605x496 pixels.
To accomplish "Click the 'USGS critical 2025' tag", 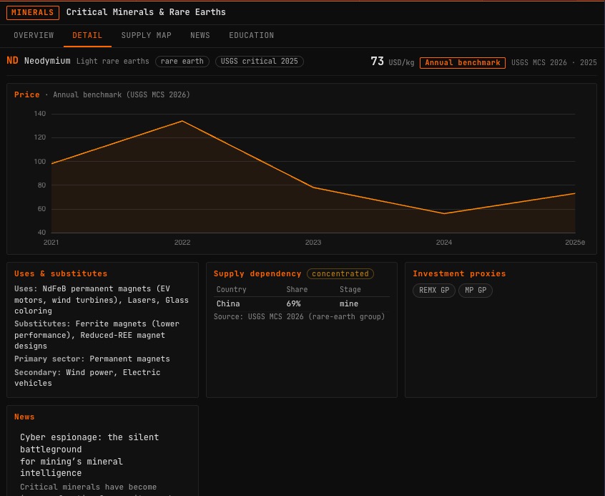I will pos(260,62).
